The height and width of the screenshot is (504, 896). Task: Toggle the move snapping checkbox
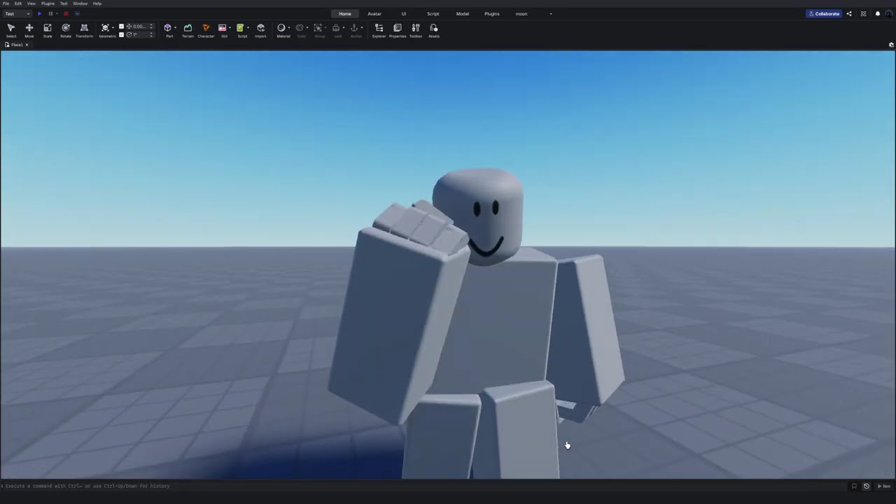[121, 27]
